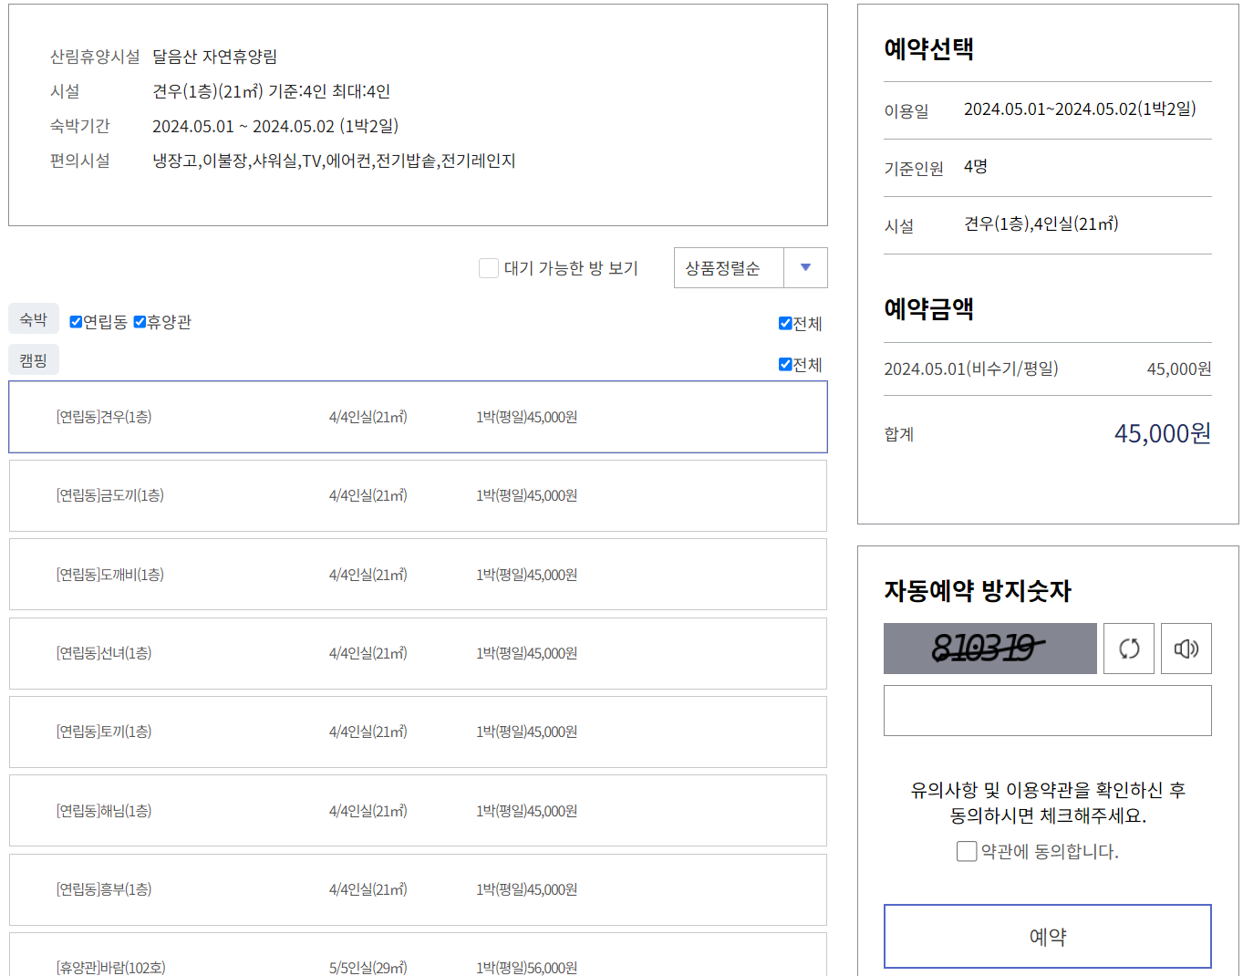Screen dimensions: 1243x976
Task: Enable 대기 가능한 방 보기 option
Action: point(489,267)
